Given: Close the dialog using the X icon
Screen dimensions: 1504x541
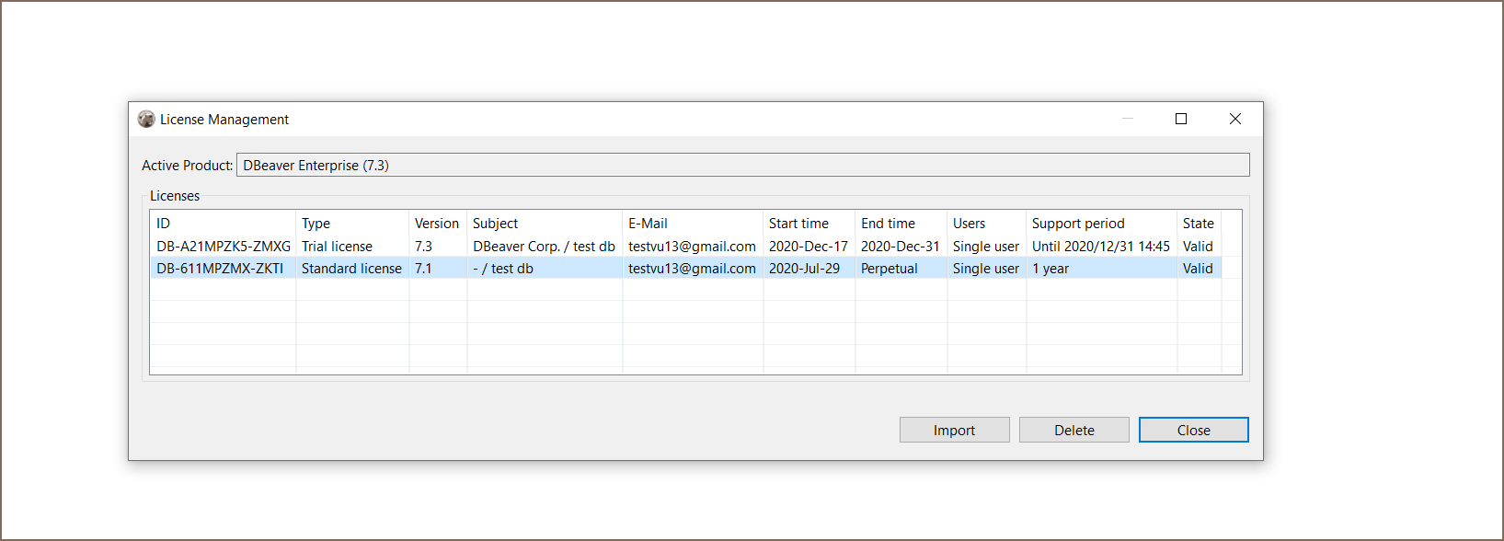Looking at the screenshot, I should pos(1235,119).
